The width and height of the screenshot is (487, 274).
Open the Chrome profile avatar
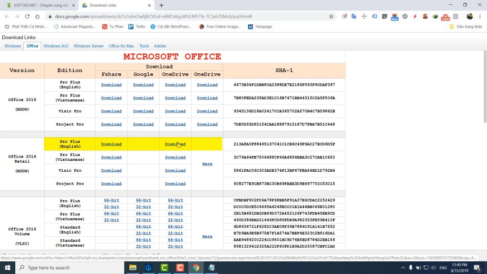pos(469,17)
